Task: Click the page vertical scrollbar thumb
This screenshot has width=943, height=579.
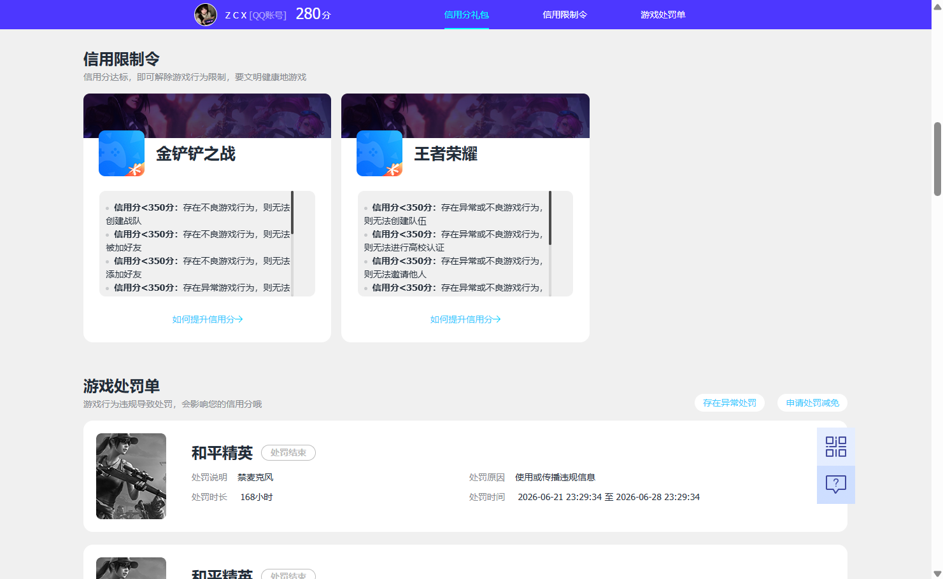Action: click(x=937, y=159)
